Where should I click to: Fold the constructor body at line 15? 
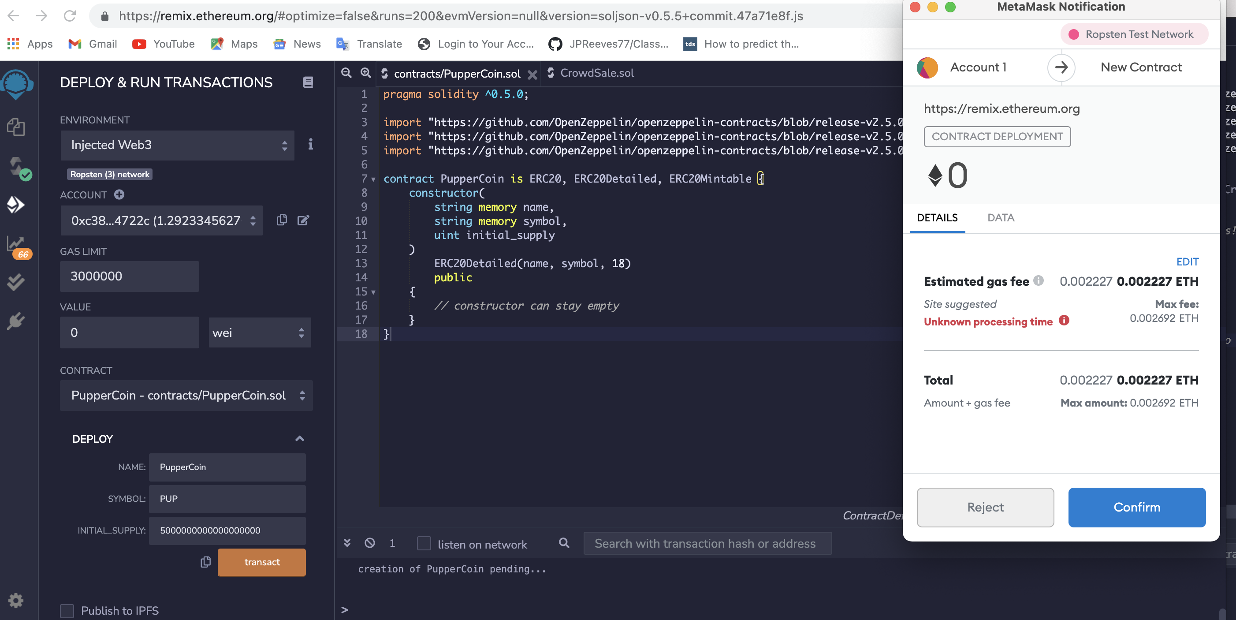pyautogui.click(x=374, y=292)
